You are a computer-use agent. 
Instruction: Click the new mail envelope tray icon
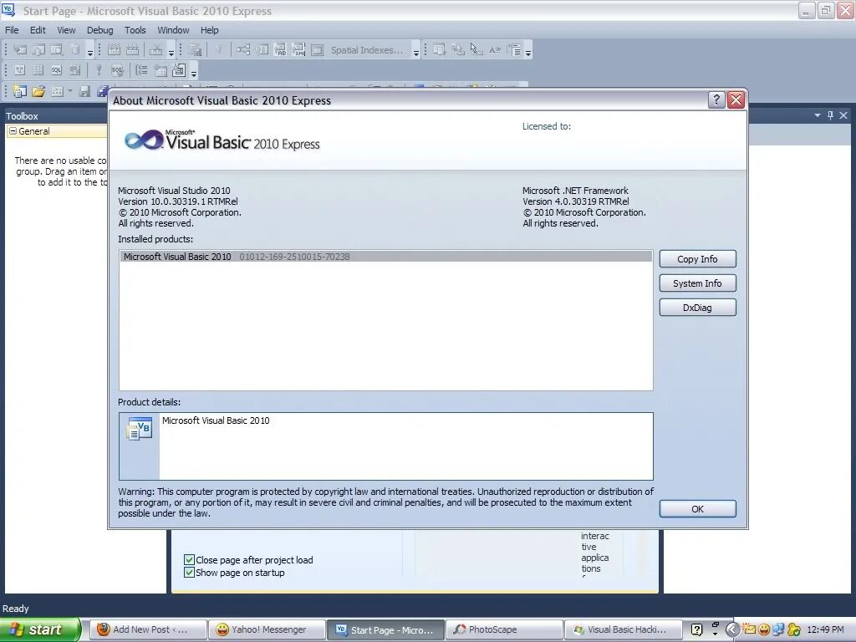click(749, 629)
